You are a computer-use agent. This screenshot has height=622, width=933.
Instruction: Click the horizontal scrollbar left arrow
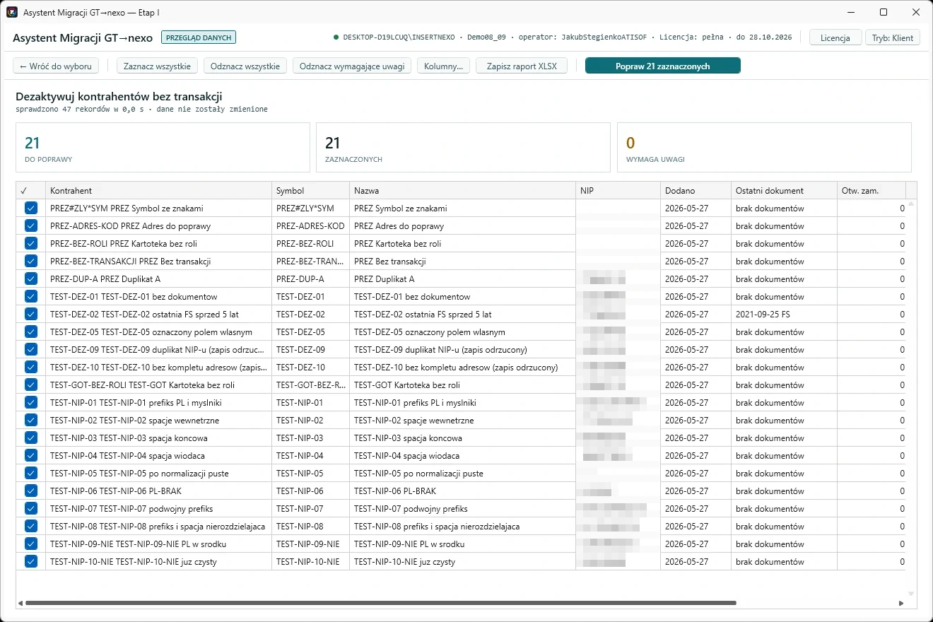coord(20,603)
